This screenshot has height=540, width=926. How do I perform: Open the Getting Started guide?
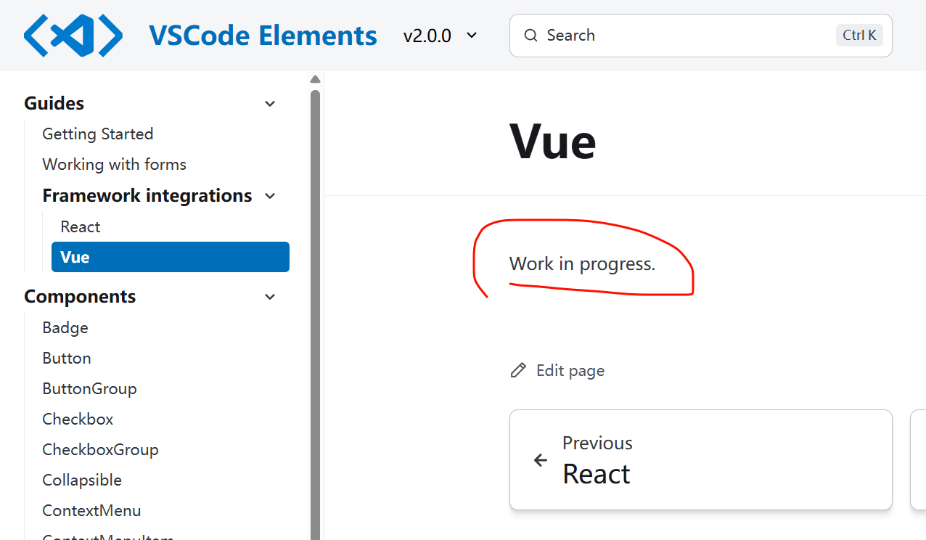click(98, 134)
